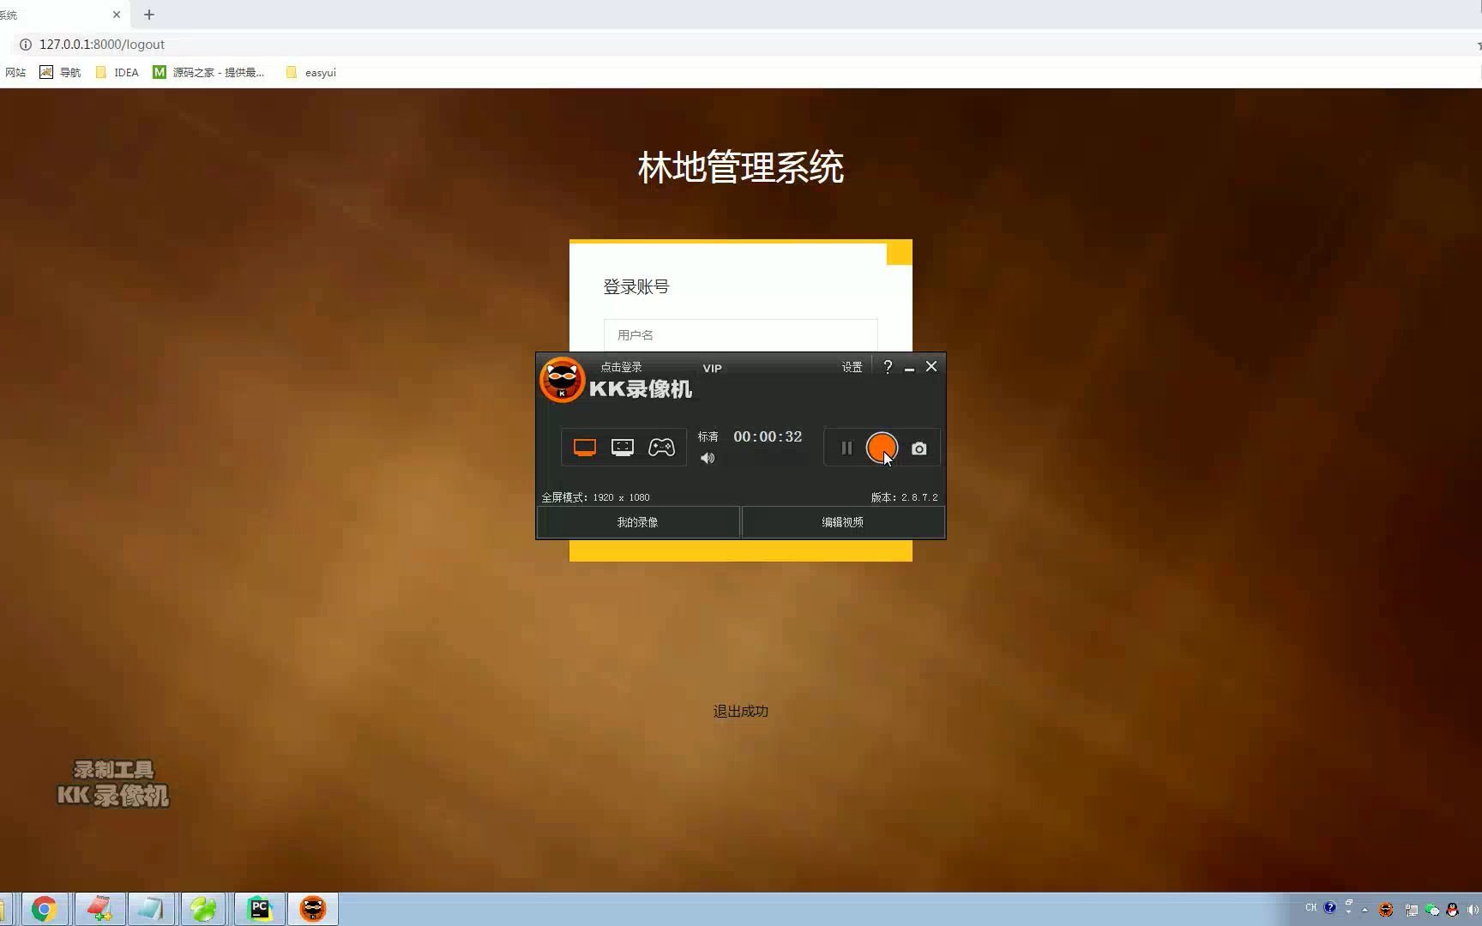Viewport: 1482px width, 926px height.
Task: Expand hidden system tray icons
Action: 1364,909
